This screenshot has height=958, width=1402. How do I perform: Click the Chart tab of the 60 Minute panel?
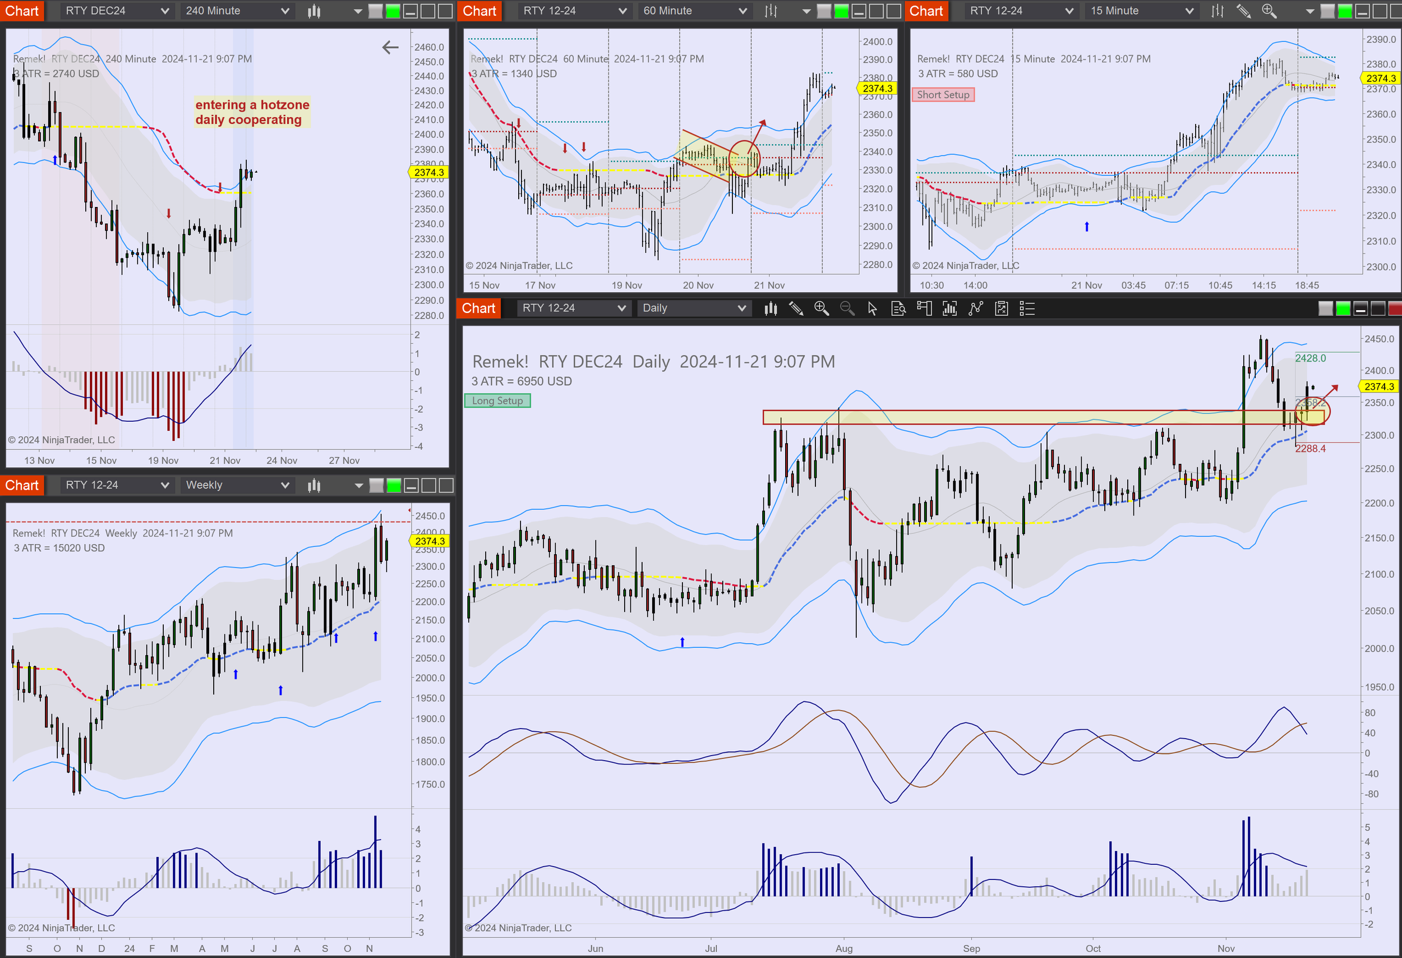(479, 11)
